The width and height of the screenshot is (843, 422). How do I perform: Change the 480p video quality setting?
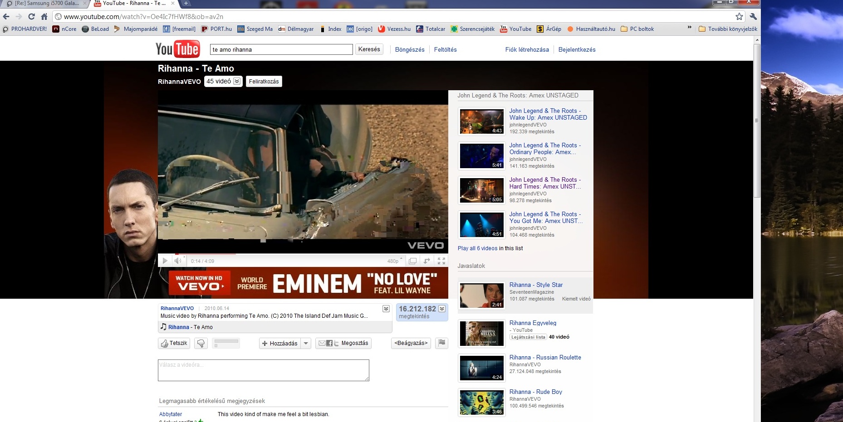395,261
